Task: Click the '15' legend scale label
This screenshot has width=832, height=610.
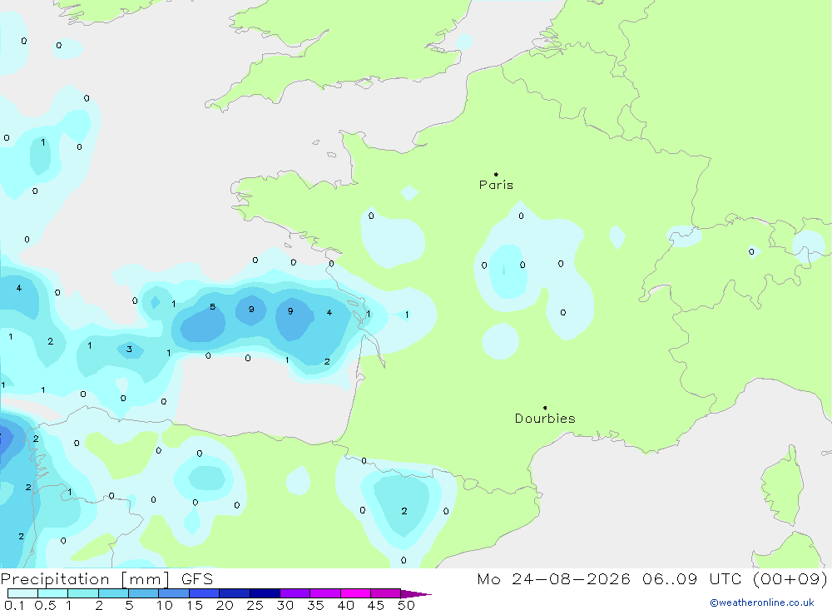Action: 194,605
